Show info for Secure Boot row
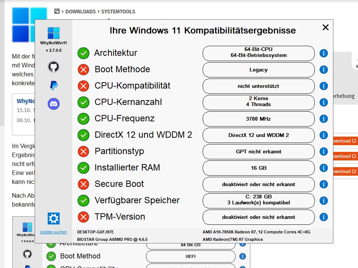The width and height of the screenshot is (358, 268). [323, 184]
